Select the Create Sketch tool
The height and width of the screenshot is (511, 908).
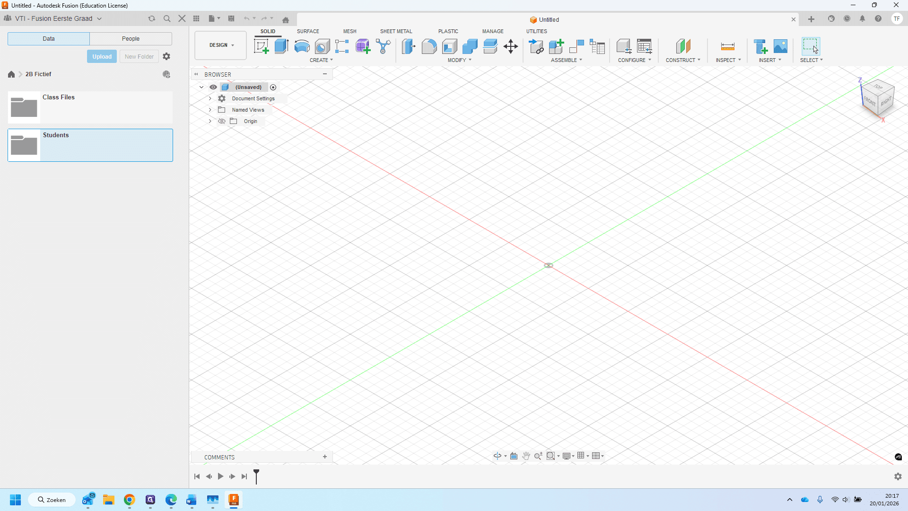[262, 46]
